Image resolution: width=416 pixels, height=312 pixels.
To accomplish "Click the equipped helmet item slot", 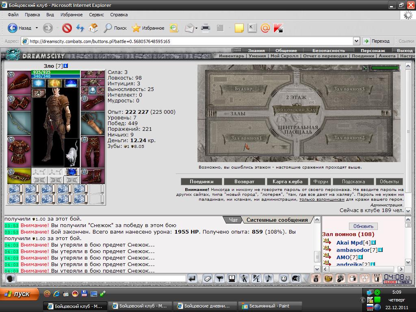I will pos(19,82).
